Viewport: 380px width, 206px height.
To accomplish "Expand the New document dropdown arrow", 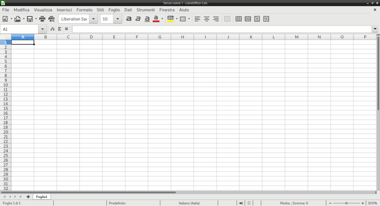I will [11, 19].
